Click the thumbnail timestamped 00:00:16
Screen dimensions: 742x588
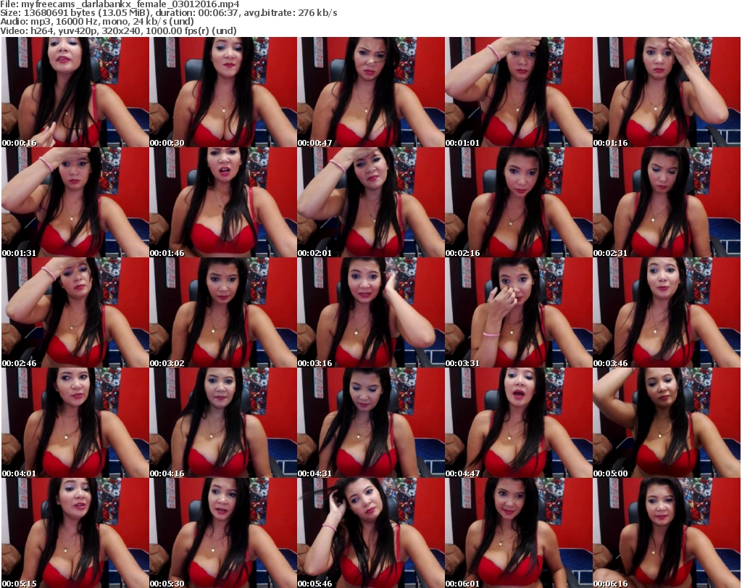75,92
